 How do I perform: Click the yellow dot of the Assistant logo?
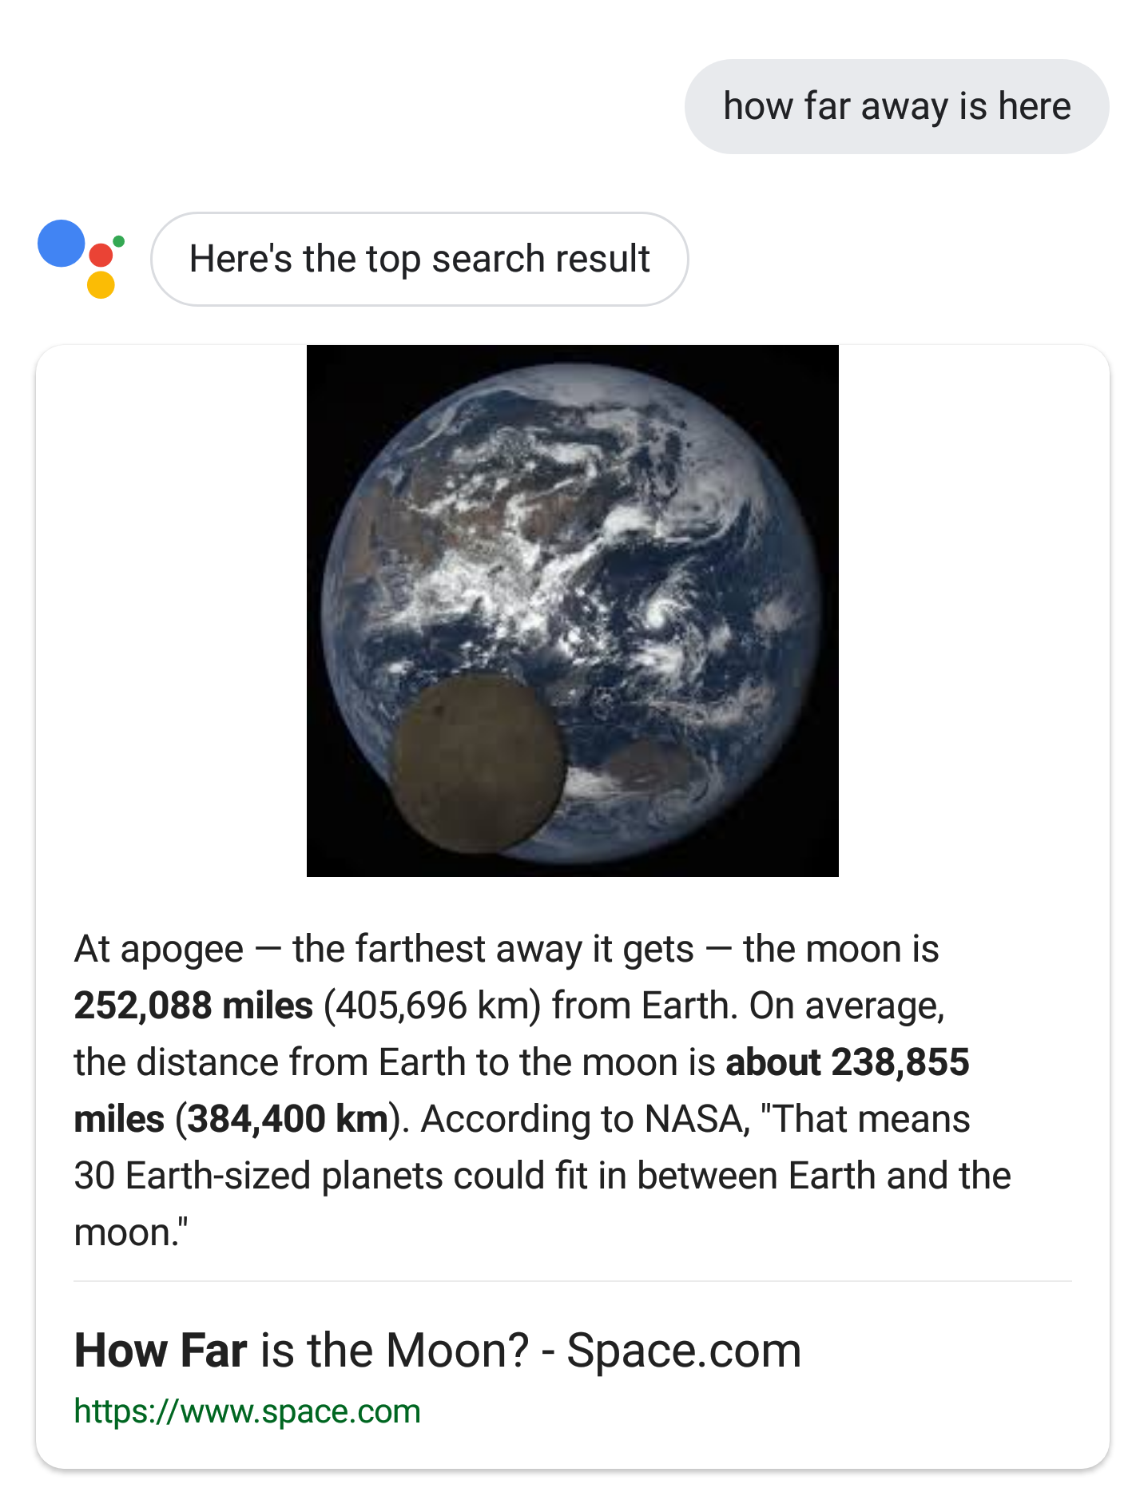pos(101,284)
